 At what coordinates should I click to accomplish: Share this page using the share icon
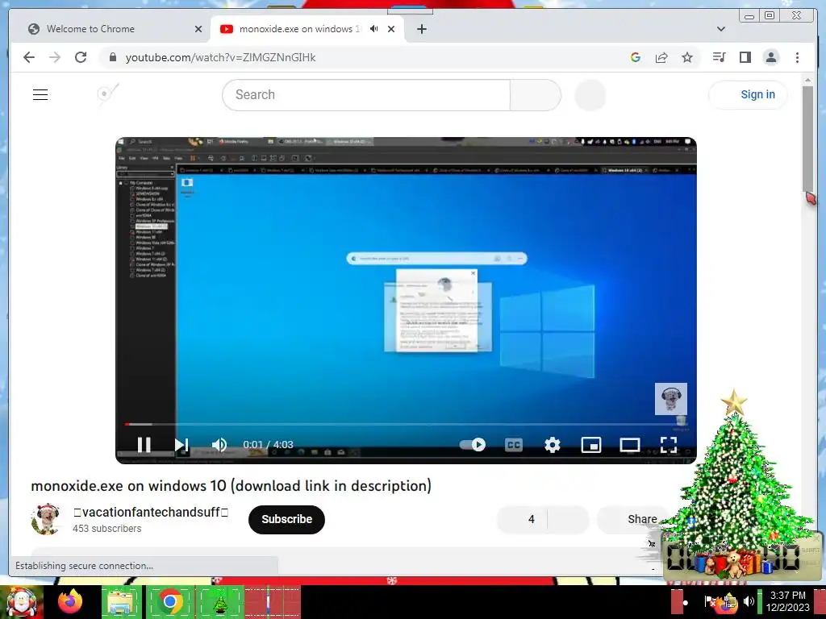click(661, 57)
